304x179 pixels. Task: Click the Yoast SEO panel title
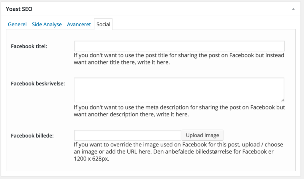19,9
